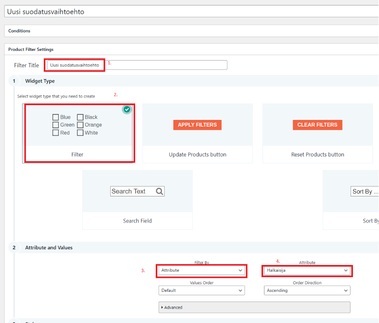Viewport: 379px width, 323px height.
Task: Collapse the Product Filter Settings panel header
Action: 191,49
